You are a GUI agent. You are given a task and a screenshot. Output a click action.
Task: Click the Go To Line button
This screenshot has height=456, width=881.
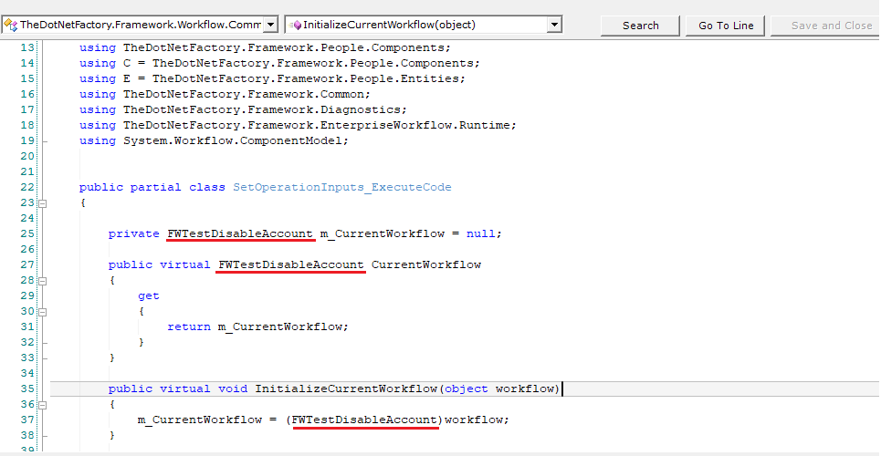point(726,26)
